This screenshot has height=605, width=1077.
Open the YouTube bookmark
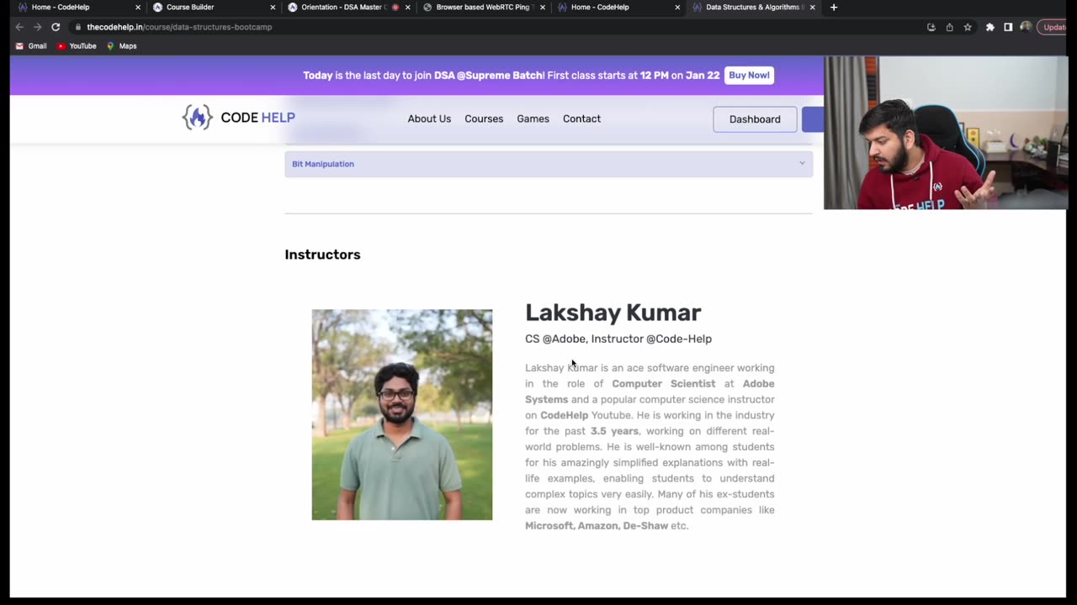click(77, 46)
